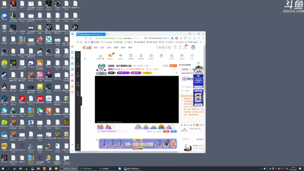Image resolution: width=304 pixels, height=171 pixels.
Task: Open the Google translate bookmark
Action: point(106,42)
